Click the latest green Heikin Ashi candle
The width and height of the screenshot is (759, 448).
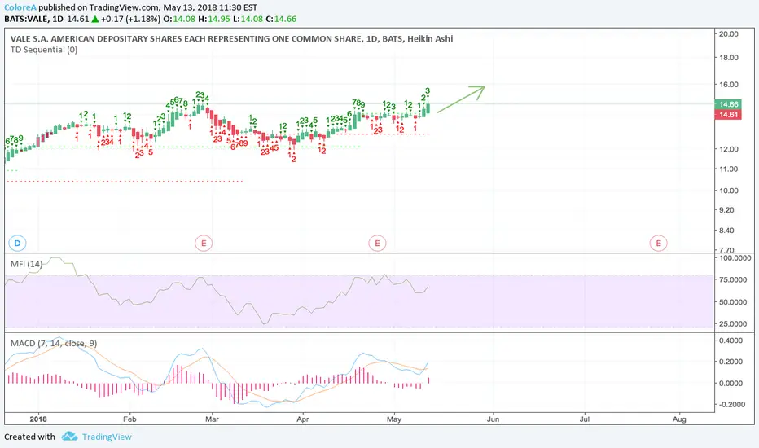click(x=428, y=108)
